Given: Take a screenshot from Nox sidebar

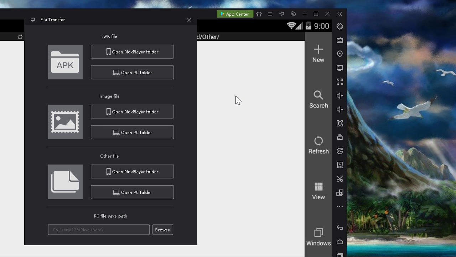Looking at the screenshot, I should tap(340, 124).
